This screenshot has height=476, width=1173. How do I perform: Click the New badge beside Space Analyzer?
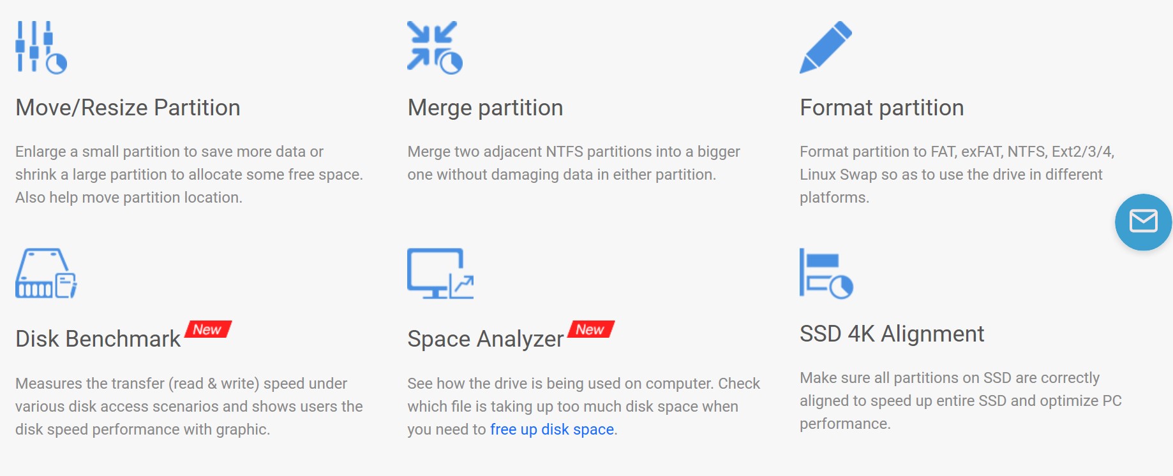coord(590,329)
